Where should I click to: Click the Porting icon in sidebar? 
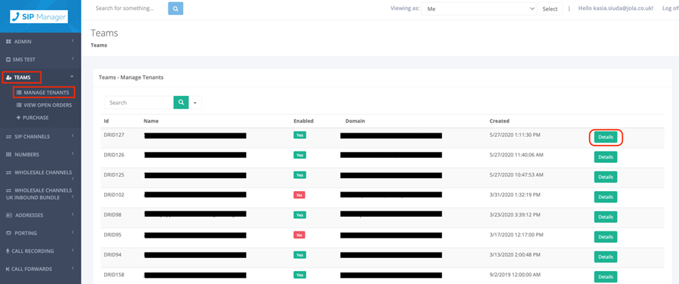(8, 233)
